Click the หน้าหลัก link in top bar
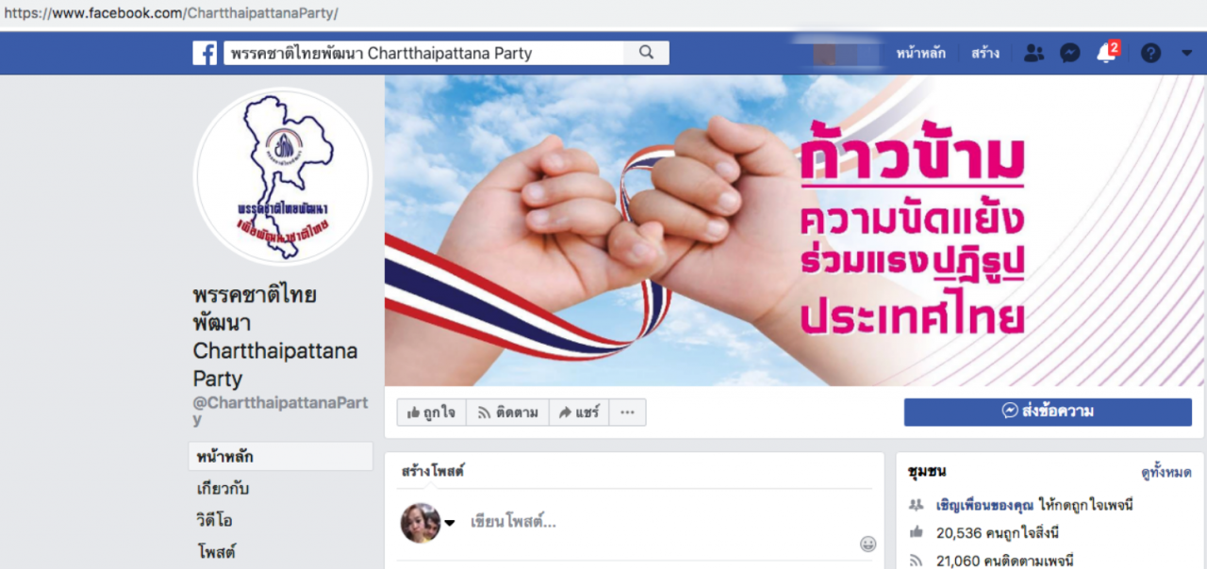Screen dimensions: 1207x569 [x=920, y=53]
